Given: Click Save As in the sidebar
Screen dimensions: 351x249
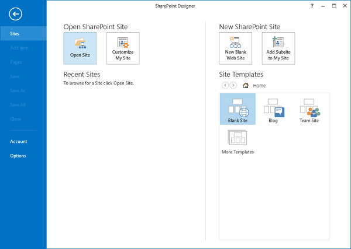Looking at the screenshot, I should (x=17, y=90).
